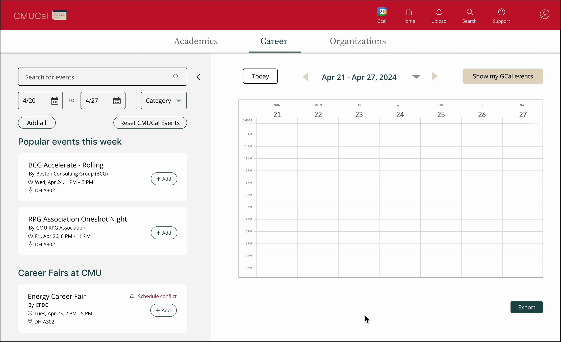Click Schedule conflict warning text
The height and width of the screenshot is (342, 561).
coord(157,296)
